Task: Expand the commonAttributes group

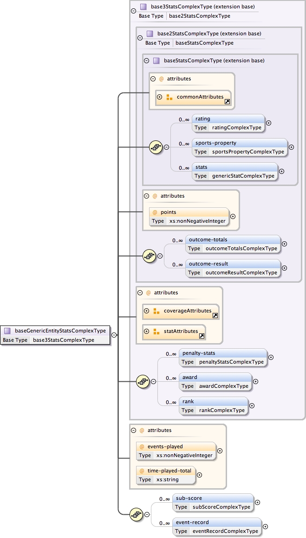Action: coord(159,97)
